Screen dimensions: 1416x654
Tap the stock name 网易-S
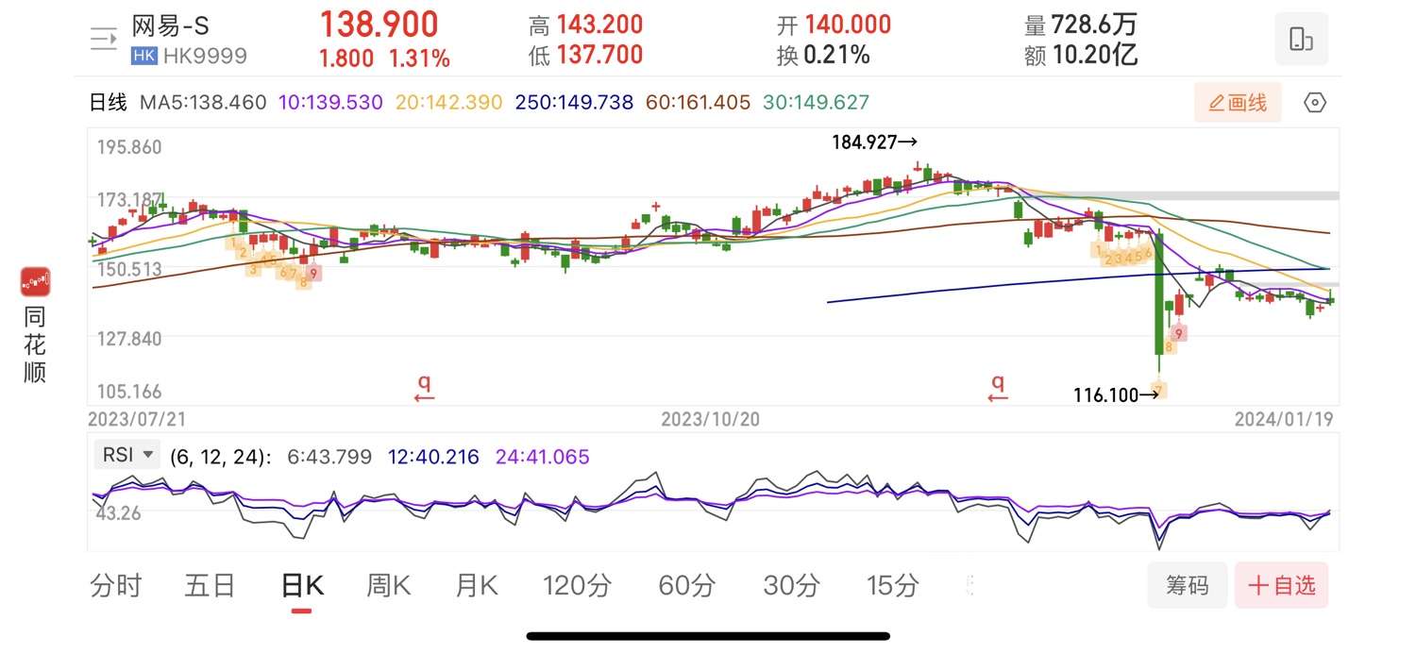[170, 25]
